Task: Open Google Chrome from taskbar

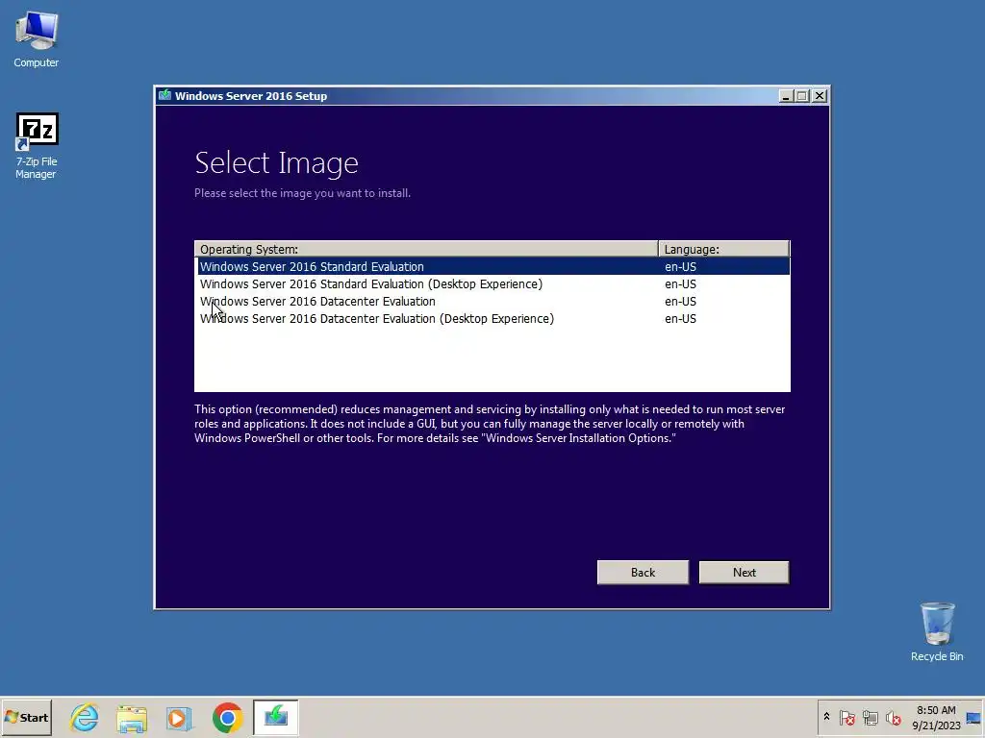Action: (227, 717)
